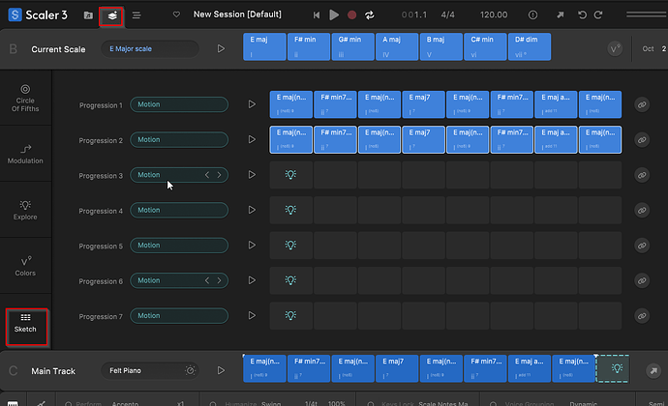Open the Modulation tab
Viewport: 668px width, 406px height.
(25, 154)
